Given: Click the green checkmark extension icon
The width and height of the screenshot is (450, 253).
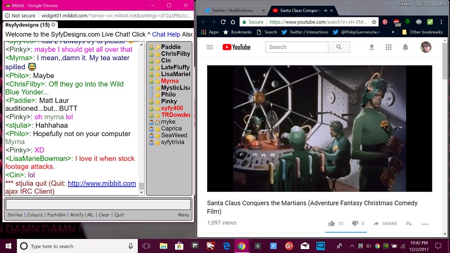Looking at the screenshot, I should (x=430, y=22).
